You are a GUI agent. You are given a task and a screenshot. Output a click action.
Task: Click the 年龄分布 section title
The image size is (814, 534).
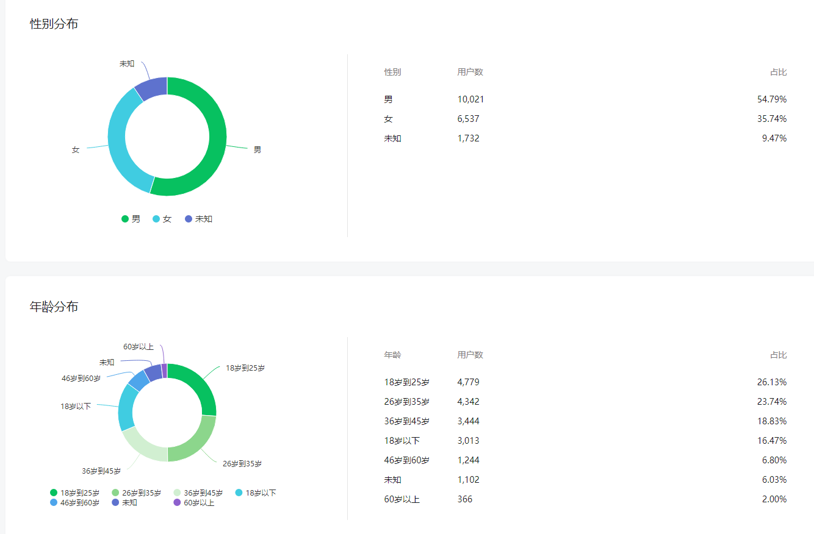(54, 307)
